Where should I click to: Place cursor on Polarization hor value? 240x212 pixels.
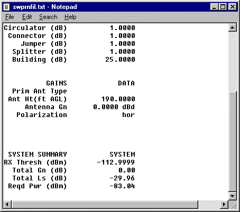(x=128, y=115)
